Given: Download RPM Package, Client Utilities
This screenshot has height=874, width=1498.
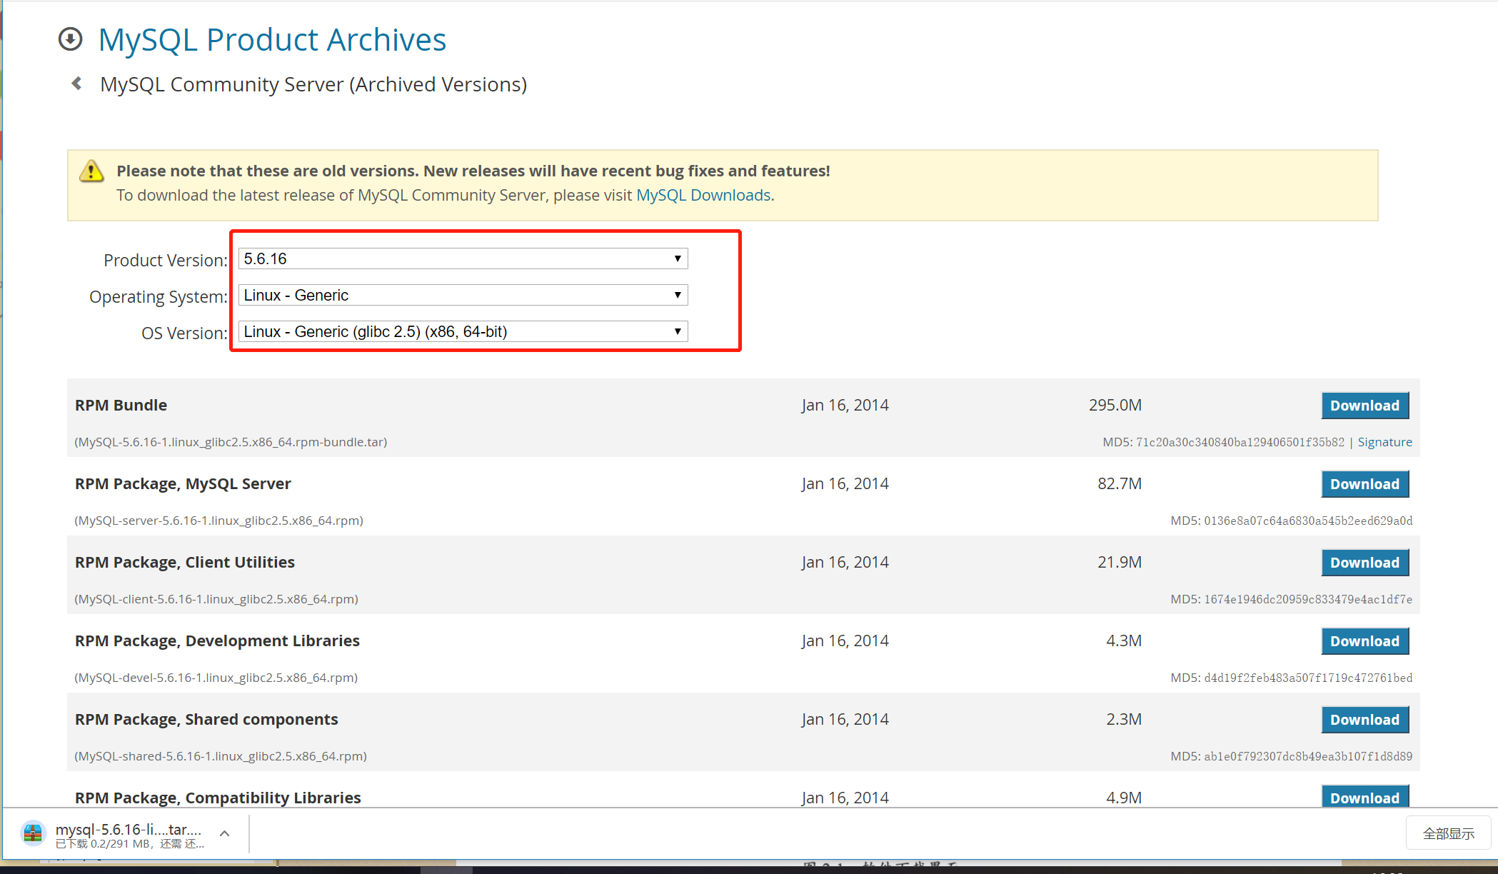Looking at the screenshot, I should [x=1364, y=563].
